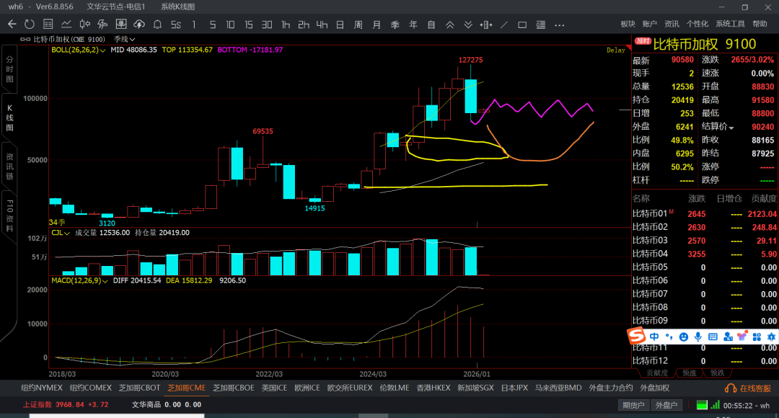The width and height of the screenshot is (779, 418).
Task: Open the 板块 menu
Action: [x=628, y=24]
